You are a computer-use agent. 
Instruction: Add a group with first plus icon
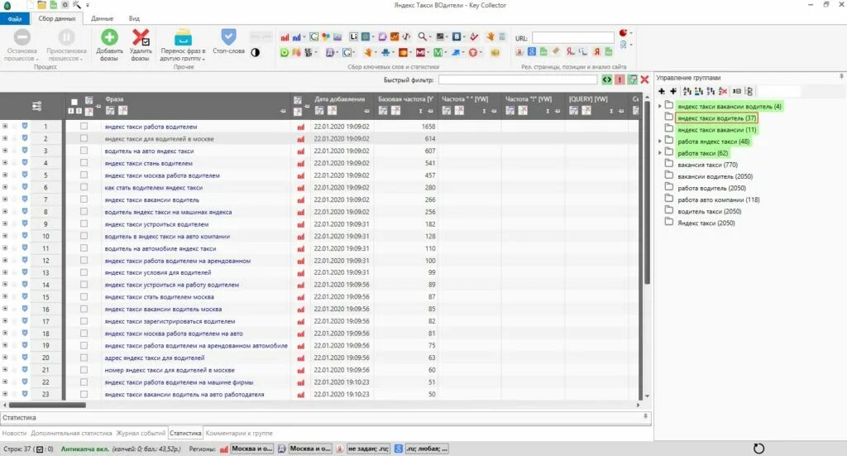click(662, 91)
